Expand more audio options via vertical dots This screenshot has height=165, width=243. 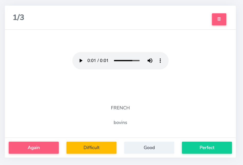(x=160, y=60)
